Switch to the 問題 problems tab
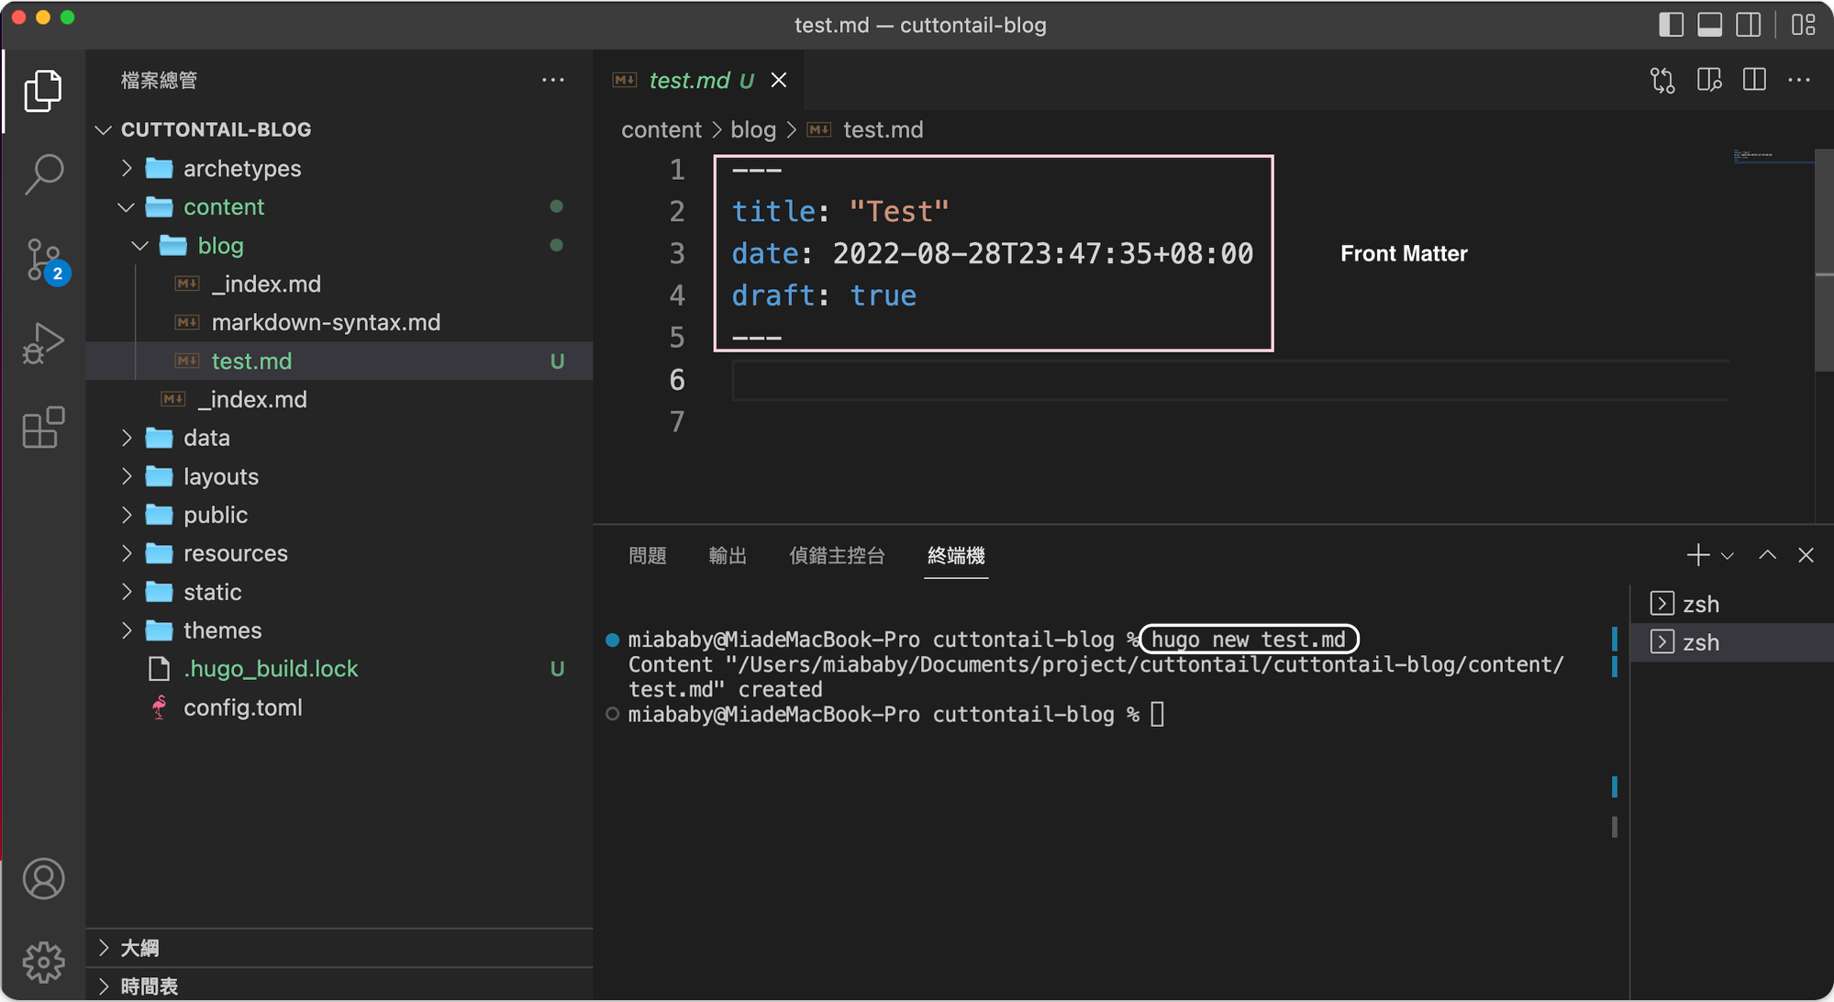1834x1002 pixels. [648, 556]
